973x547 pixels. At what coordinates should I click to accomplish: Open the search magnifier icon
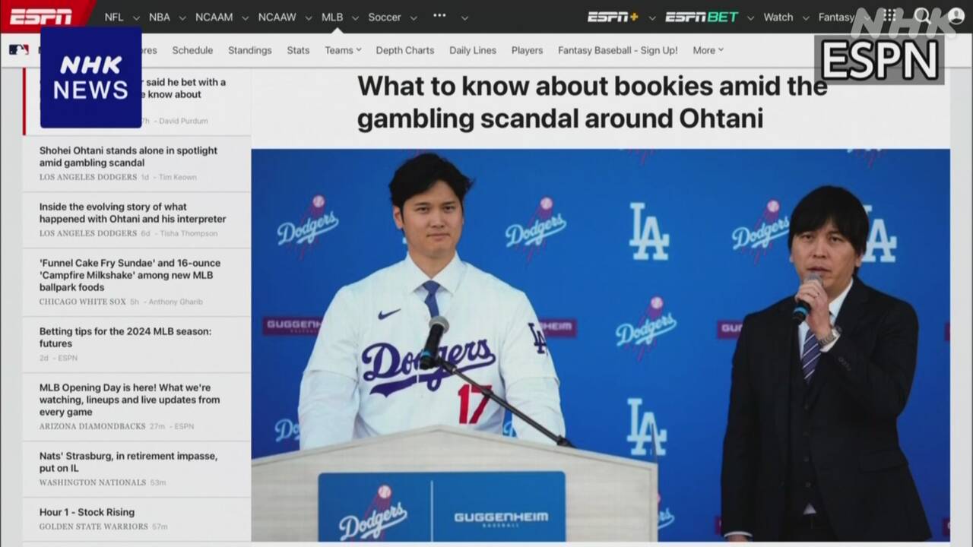pos(922,16)
